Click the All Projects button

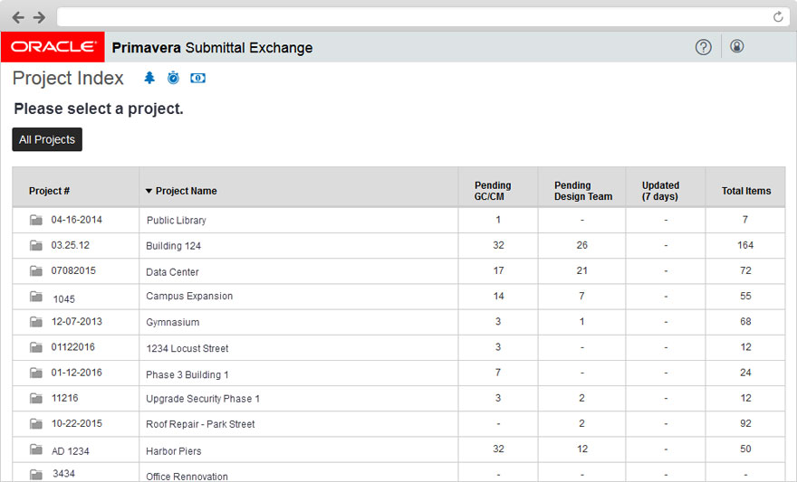[x=47, y=140]
